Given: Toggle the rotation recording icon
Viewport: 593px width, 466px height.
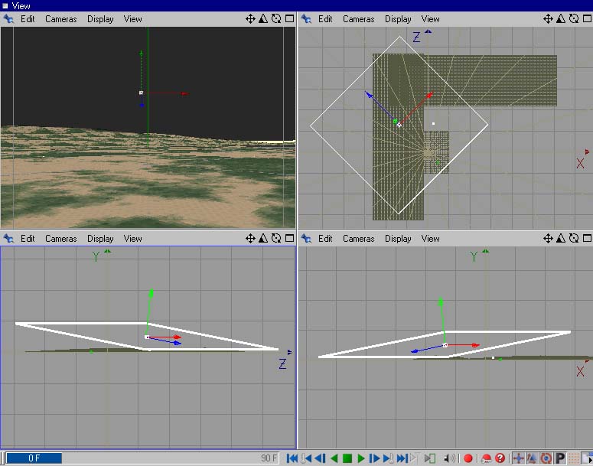Looking at the screenshot, I should 546,458.
